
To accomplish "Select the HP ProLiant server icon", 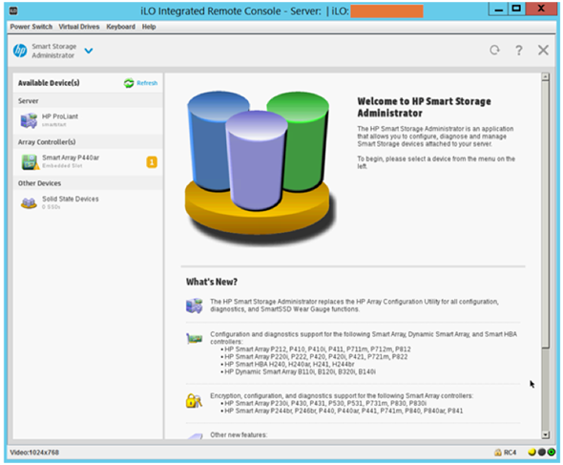I will point(29,120).
